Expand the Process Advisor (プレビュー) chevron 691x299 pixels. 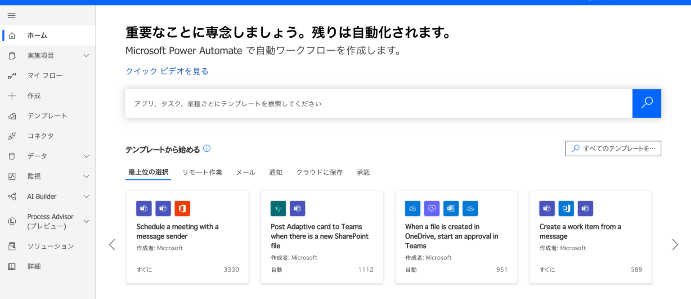click(86, 221)
